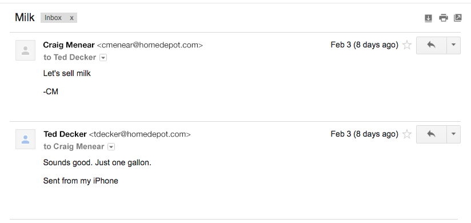Click sender name Ted Decker
Viewport: 471px width, 223px height.
tap(65, 134)
